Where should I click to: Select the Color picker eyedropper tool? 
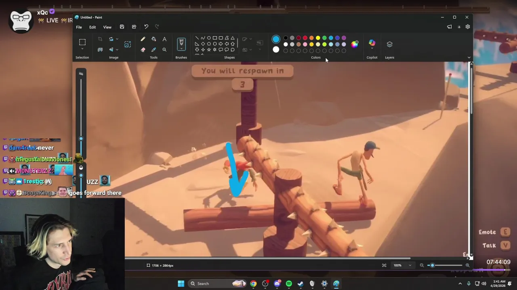(x=153, y=50)
